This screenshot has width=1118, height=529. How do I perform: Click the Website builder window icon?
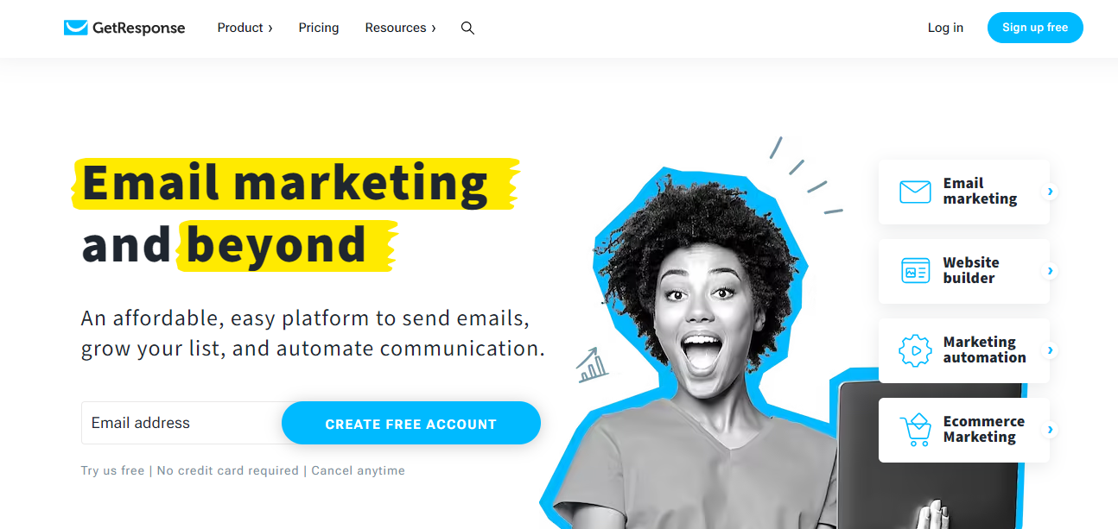915,271
